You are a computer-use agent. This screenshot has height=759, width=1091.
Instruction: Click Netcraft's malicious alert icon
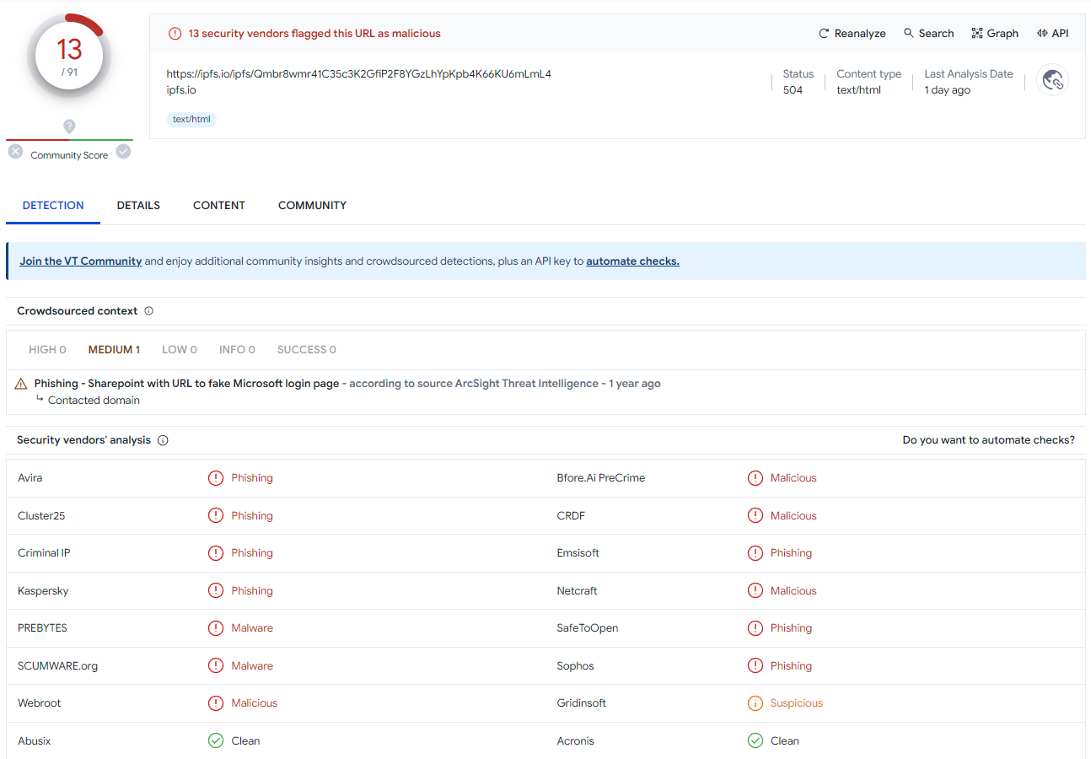(755, 590)
